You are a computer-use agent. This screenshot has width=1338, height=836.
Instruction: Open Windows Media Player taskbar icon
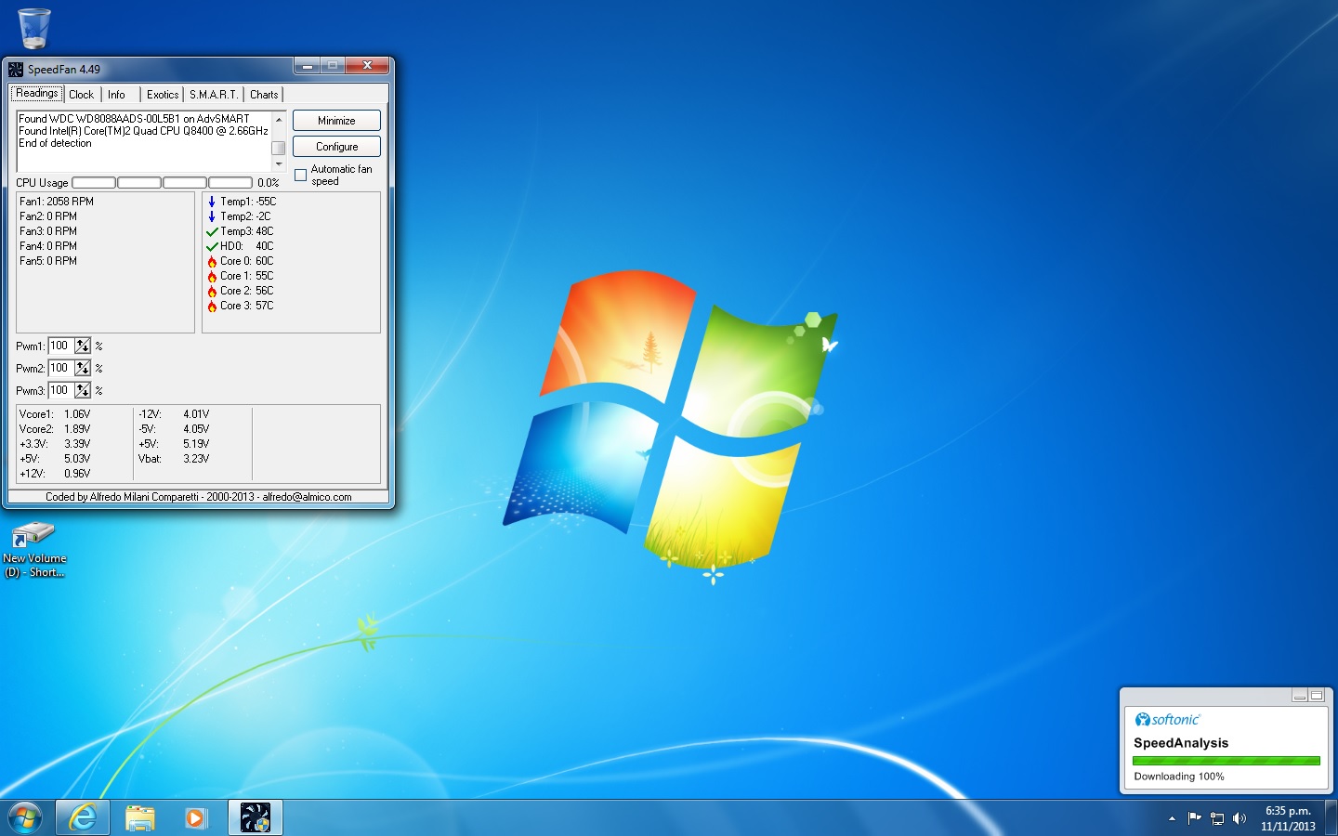pos(196,818)
